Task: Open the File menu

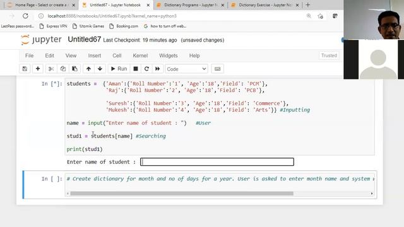Action: 30,55
